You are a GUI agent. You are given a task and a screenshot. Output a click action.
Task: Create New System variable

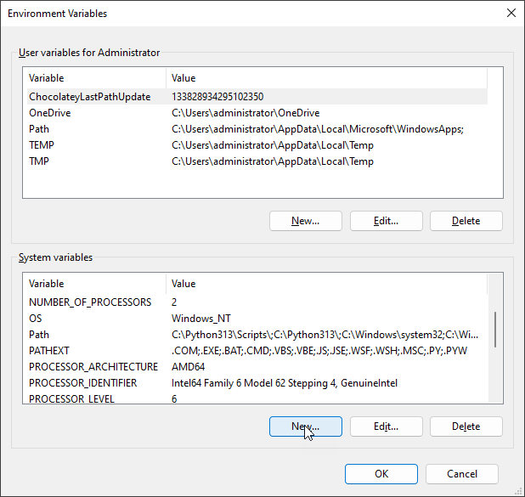(x=305, y=426)
